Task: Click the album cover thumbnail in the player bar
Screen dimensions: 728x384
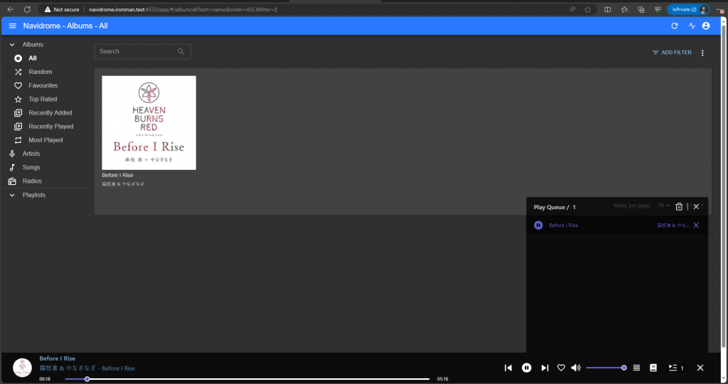Action: pos(22,368)
